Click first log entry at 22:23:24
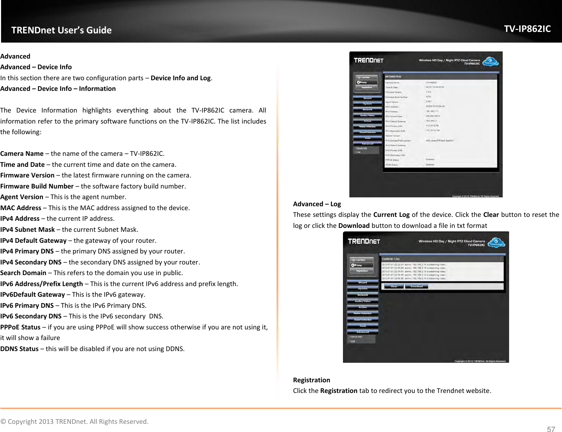 pyautogui.click(x=414, y=264)
